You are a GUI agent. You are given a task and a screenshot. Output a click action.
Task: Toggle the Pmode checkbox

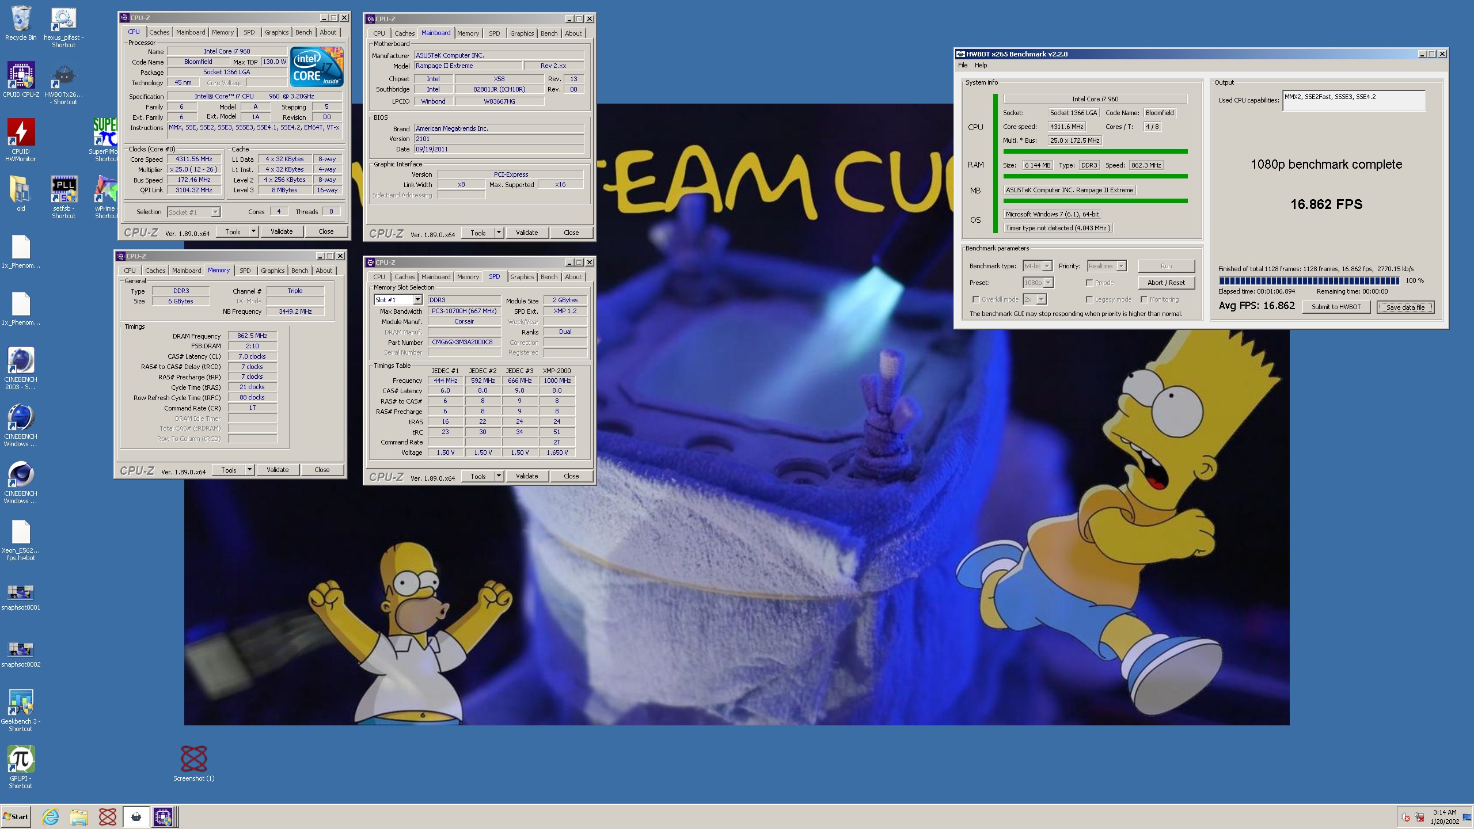[x=1089, y=283]
